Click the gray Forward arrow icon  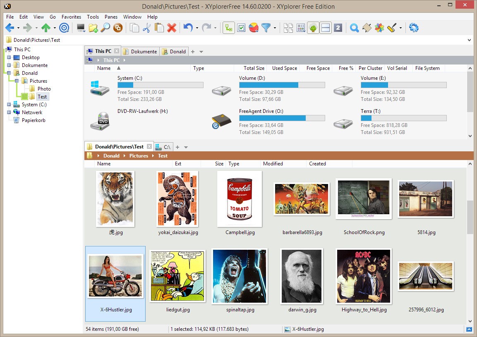28,28
